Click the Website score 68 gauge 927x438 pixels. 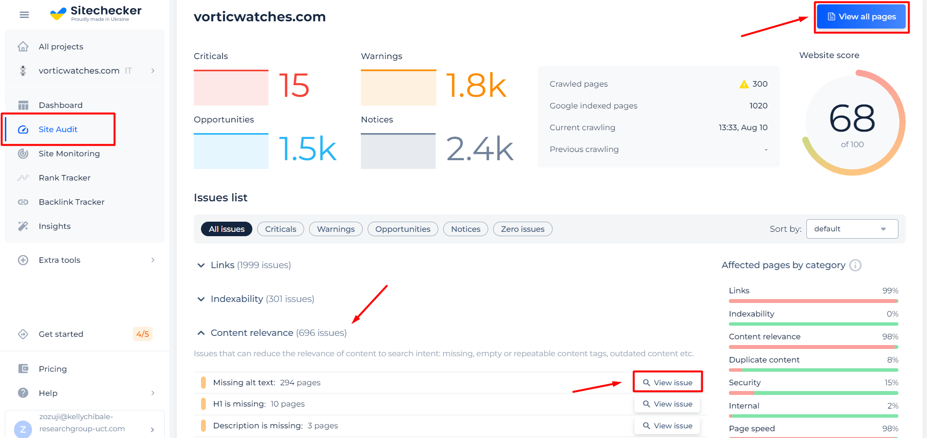pyautogui.click(x=852, y=123)
